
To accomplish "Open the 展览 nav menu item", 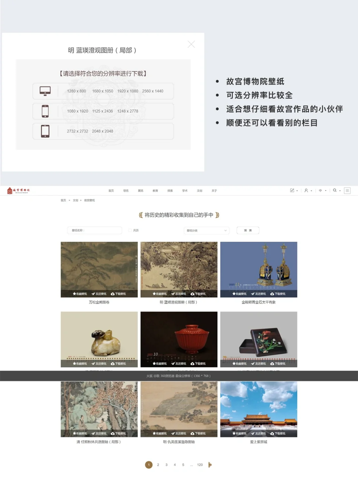I will (x=141, y=191).
